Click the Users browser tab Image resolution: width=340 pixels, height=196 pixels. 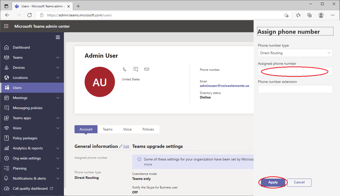click(x=42, y=6)
